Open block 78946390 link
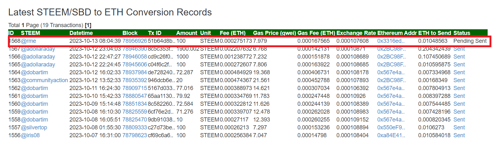Viewport: 493px width, 141px height. pos(134,49)
